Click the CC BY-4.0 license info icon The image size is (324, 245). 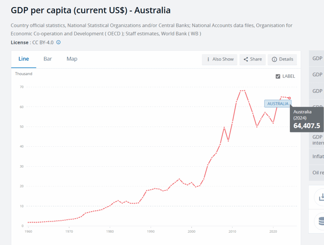click(58, 42)
